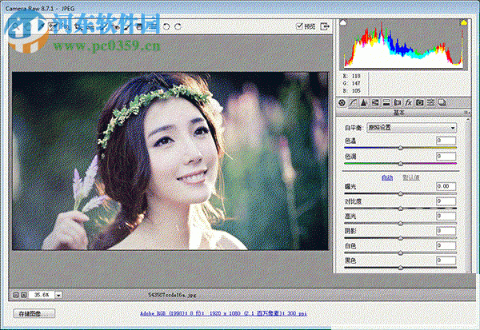The image size is (480, 330).
Task: Click the 白色 value input field
Action: (446, 245)
